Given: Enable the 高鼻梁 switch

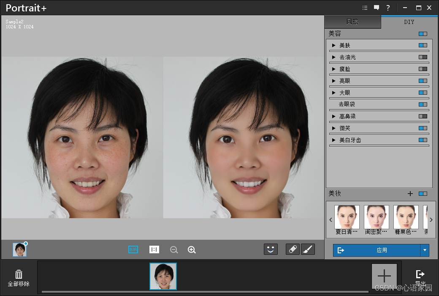Looking at the screenshot, I should tap(423, 116).
